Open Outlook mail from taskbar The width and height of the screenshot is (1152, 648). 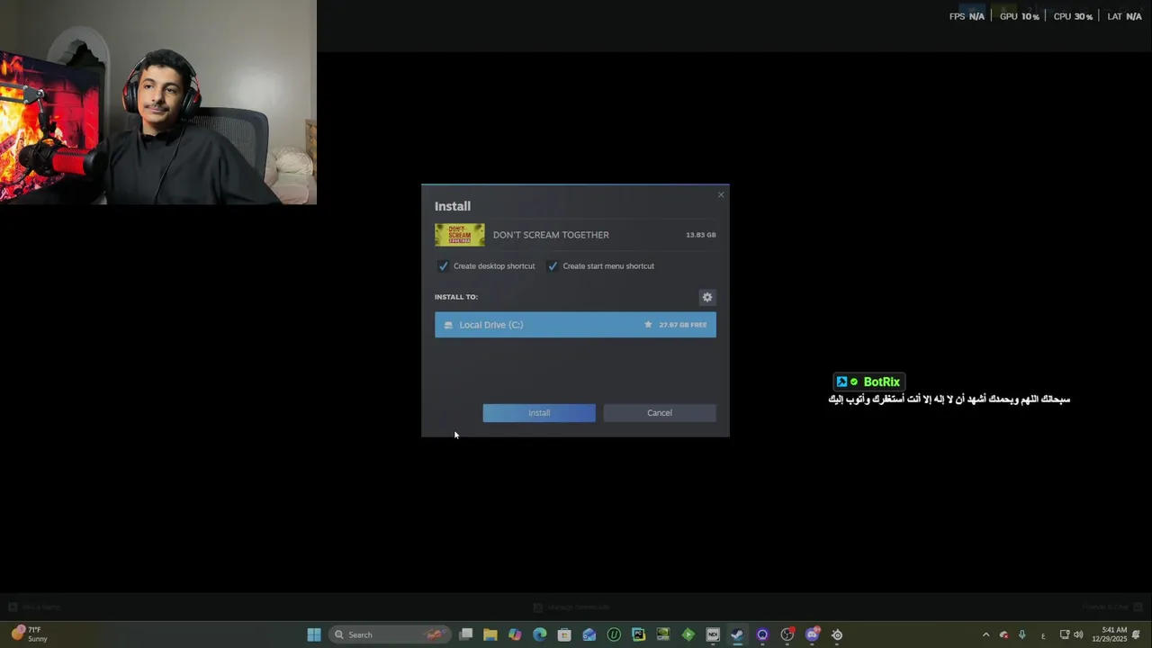(x=589, y=634)
